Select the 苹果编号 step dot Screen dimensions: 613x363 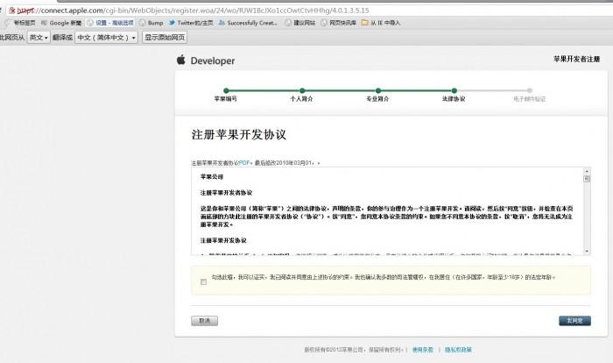(226, 90)
